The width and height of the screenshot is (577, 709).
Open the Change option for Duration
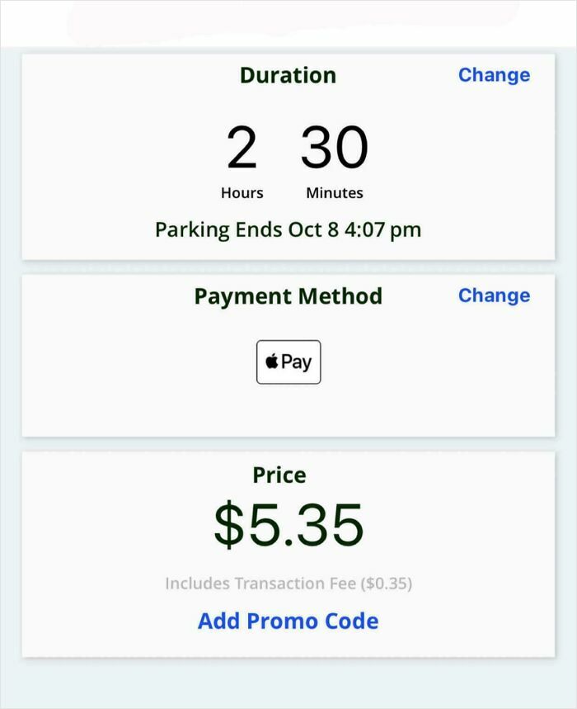(494, 75)
